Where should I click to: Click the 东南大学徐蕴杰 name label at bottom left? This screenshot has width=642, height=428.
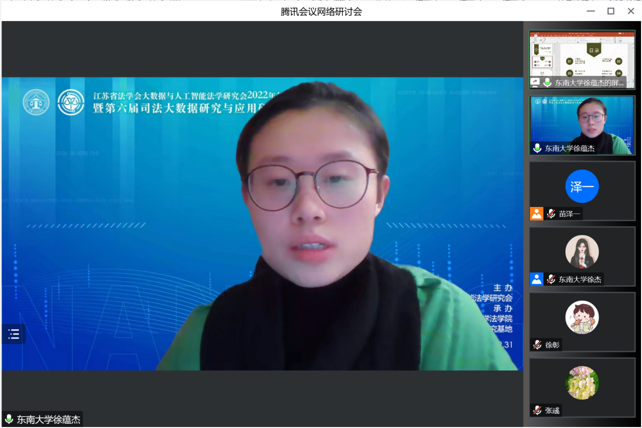tap(48, 419)
